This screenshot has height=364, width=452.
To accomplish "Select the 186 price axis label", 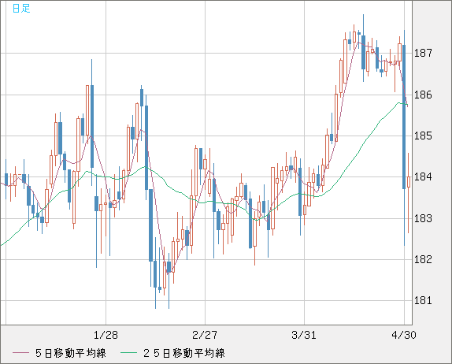I will [423, 95].
